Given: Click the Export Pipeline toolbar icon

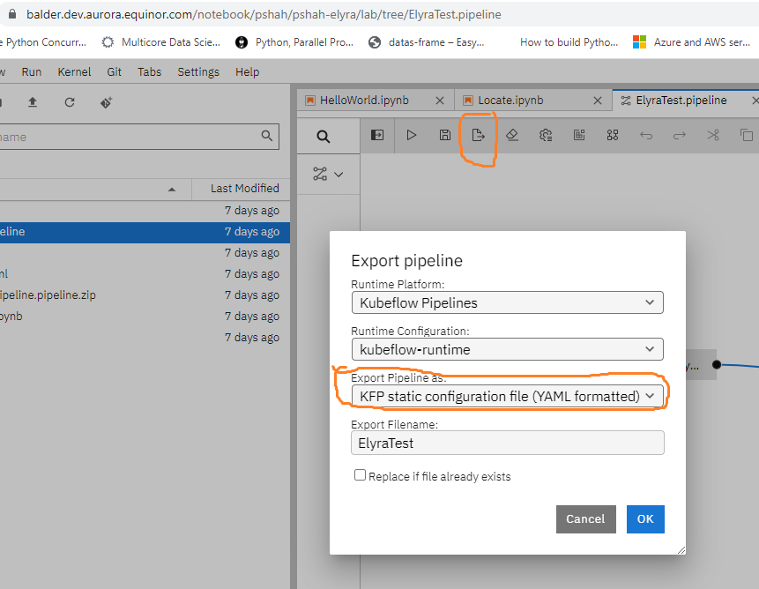Looking at the screenshot, I should pyautogui.click(x=479, y=135).
